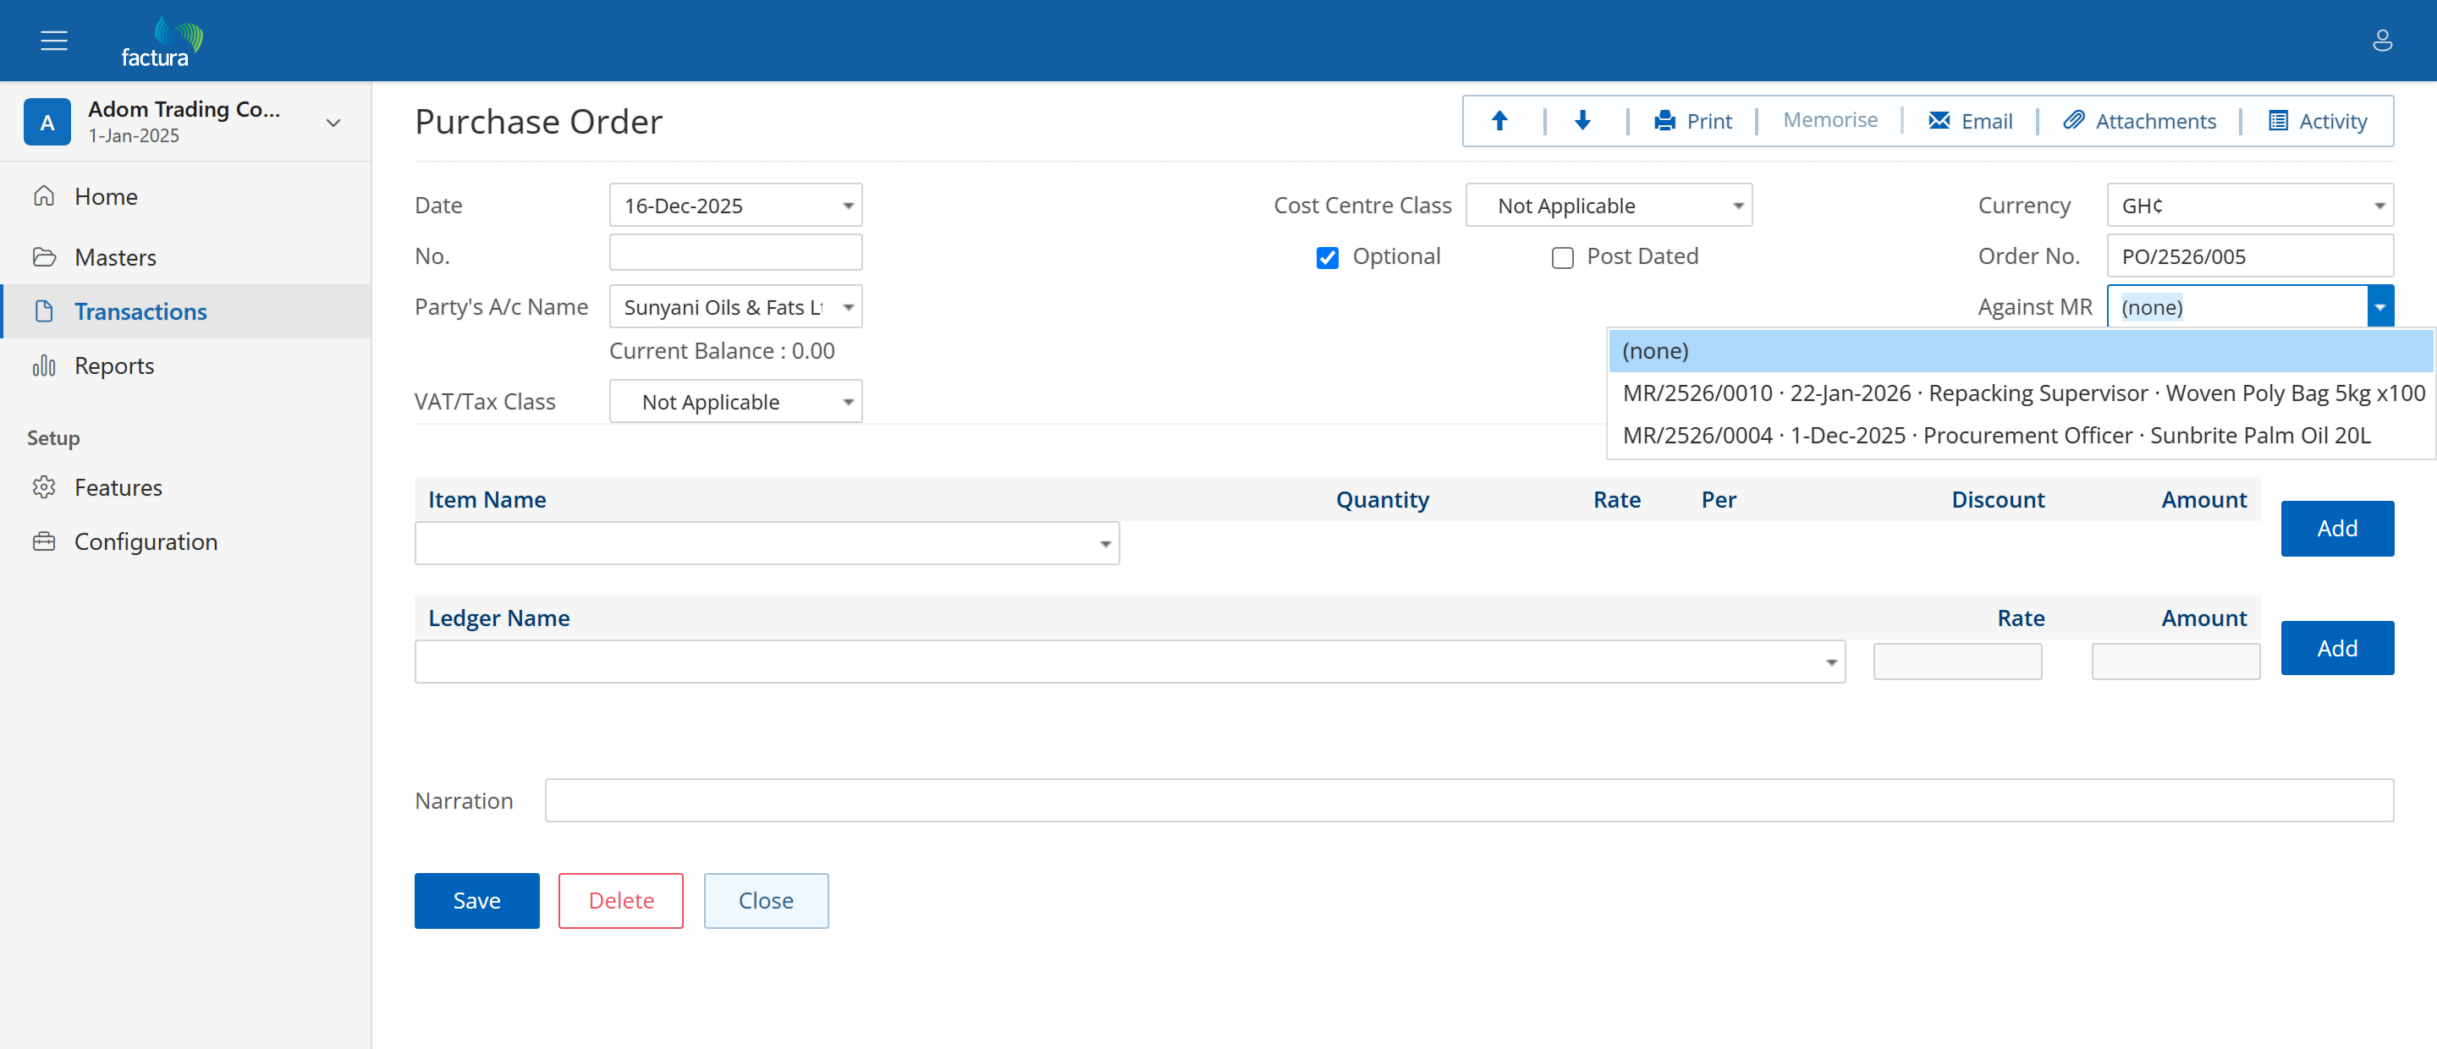
Task: Select (none) in Against MR list
Action: [x=2021, y=351]
